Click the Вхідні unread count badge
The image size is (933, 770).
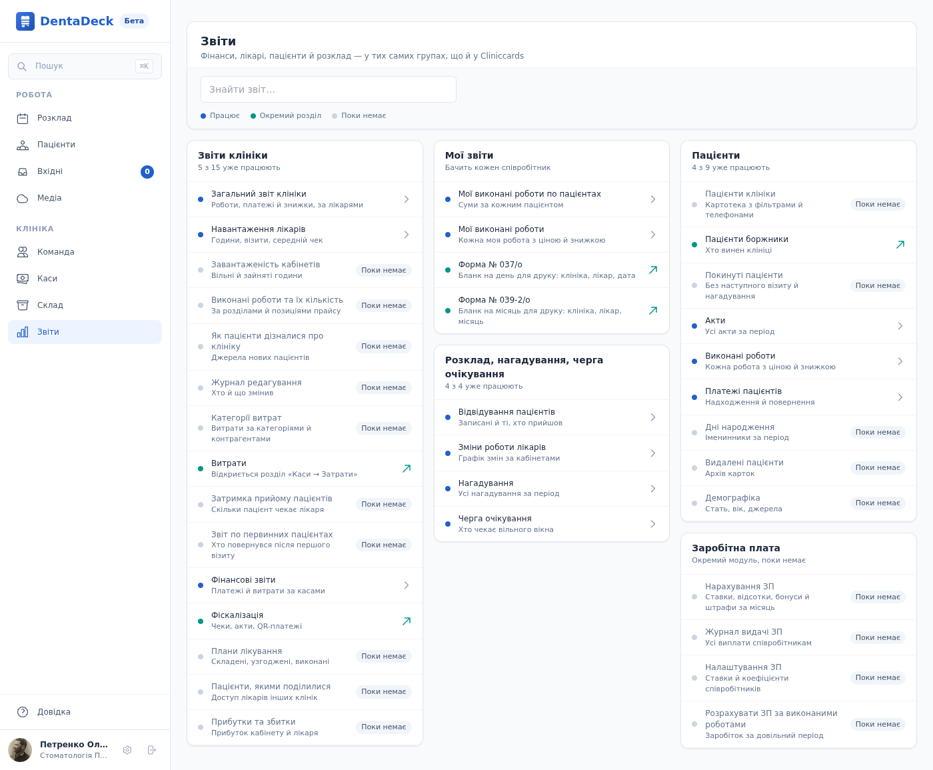point(147,172)
